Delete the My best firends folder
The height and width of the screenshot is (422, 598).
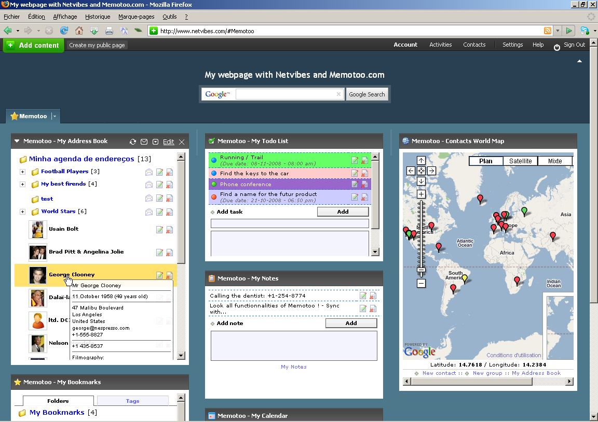tap(169, 185)
